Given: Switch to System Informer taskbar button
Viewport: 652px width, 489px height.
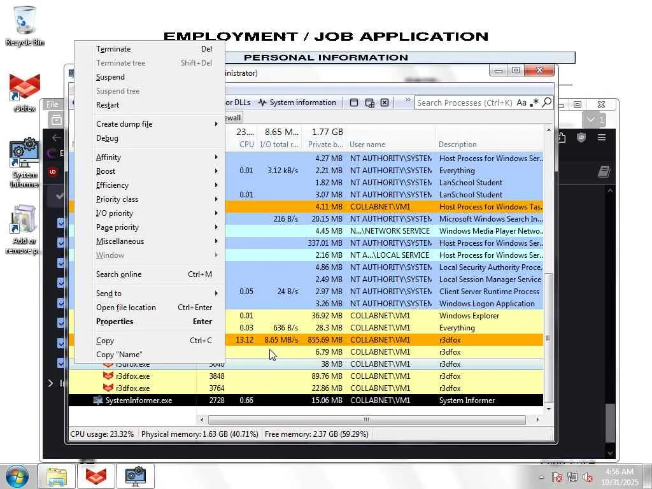Looking at the screenshot, I should point(136,476).
